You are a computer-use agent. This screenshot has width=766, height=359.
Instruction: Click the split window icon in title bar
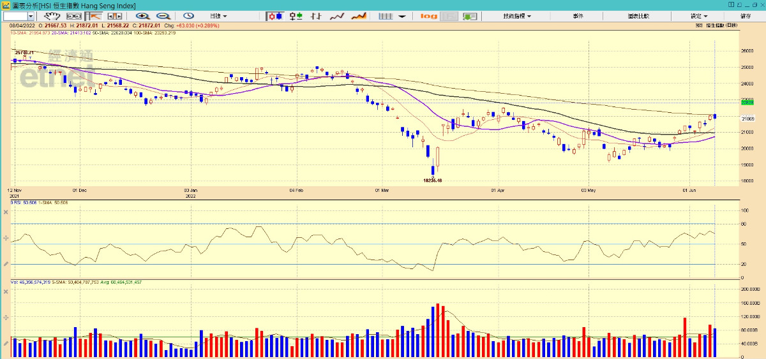[730, 4]
